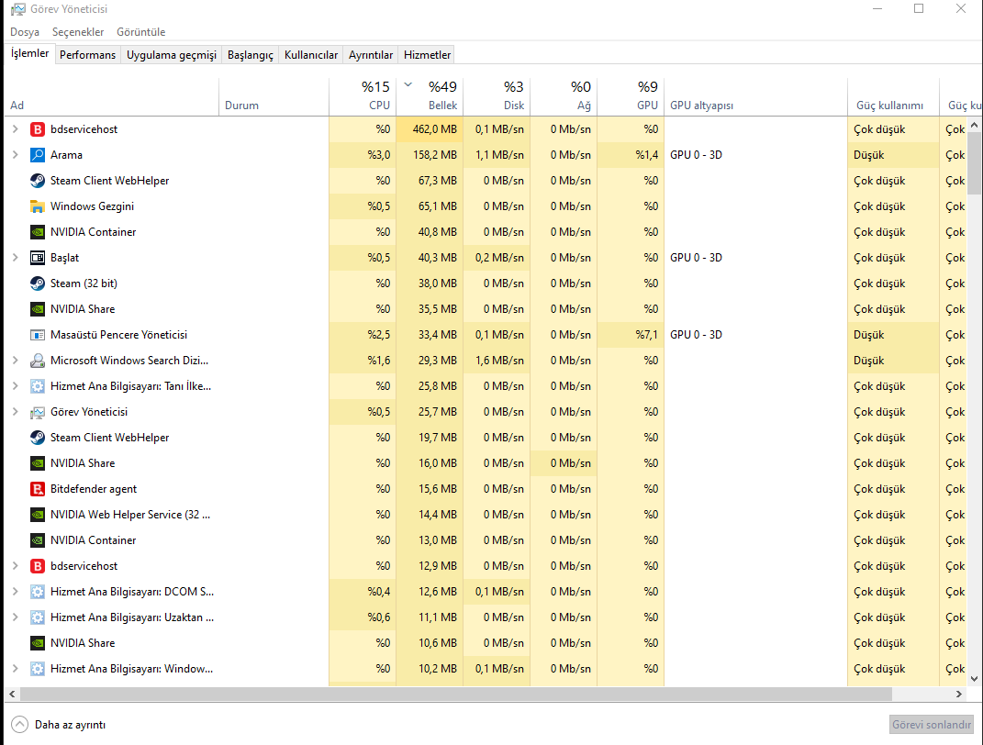Click the Windows Gezgini folder icon

point(38,206)
